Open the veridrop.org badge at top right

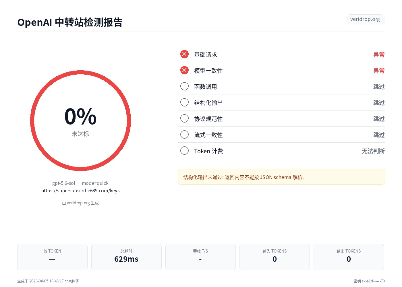365,19
